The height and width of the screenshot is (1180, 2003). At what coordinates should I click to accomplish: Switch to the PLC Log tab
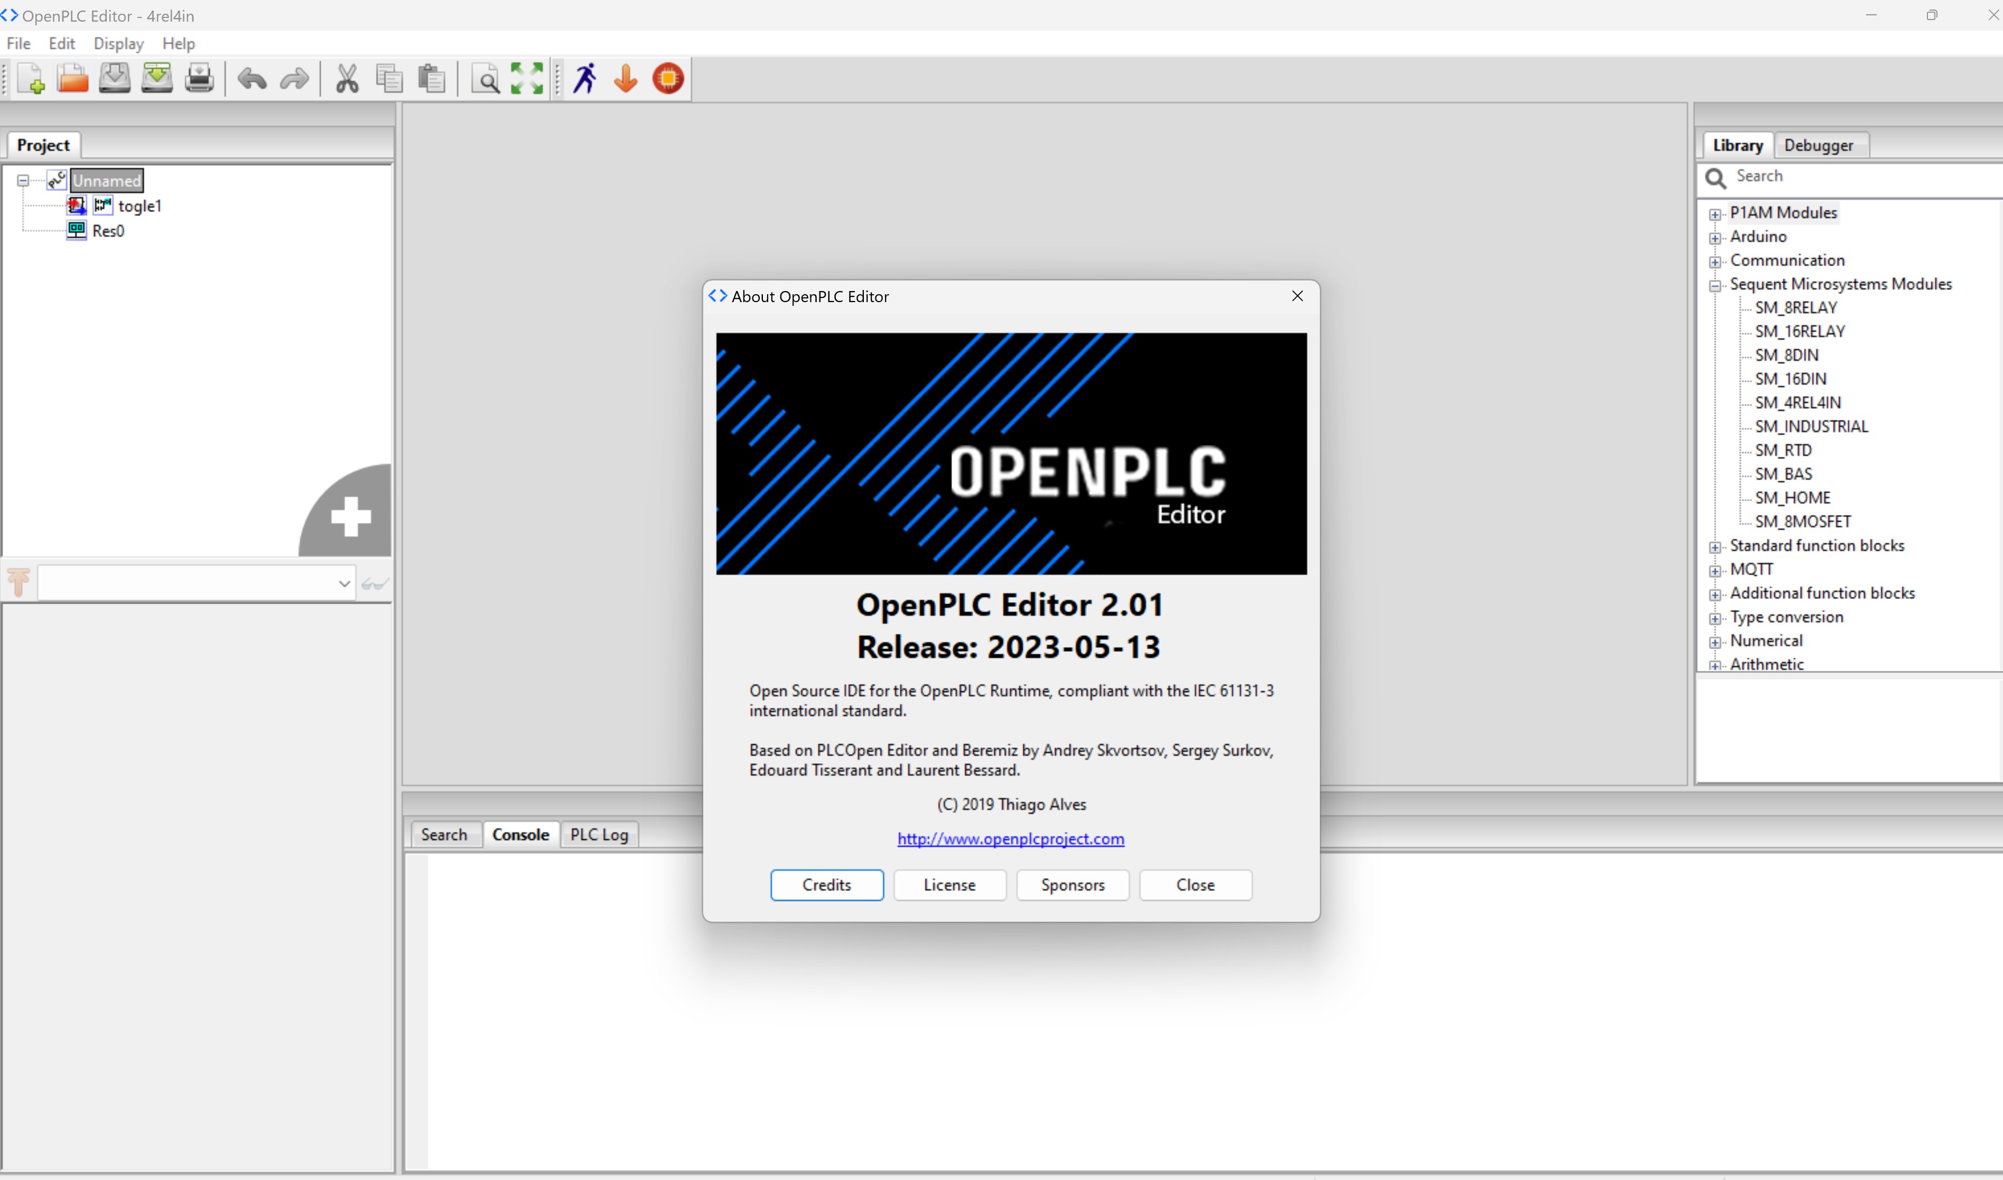[599, 834]
